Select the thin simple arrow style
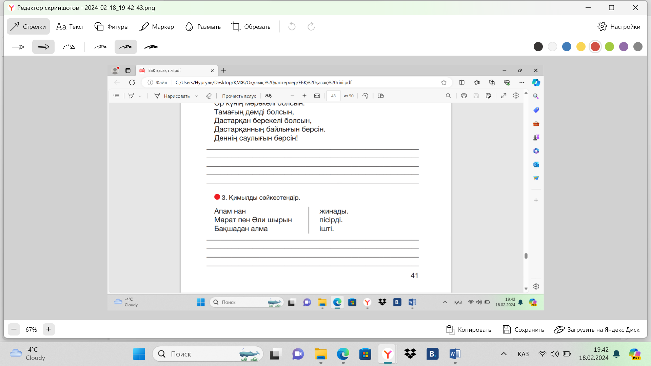 [18, 47]
